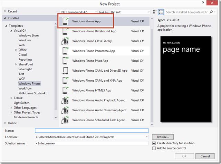
Task: Click the search magnifier icon
Action: 211,12
